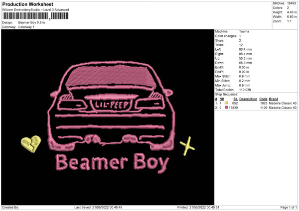Click the 'Created By:' footer label

click(x=10, y=208)
